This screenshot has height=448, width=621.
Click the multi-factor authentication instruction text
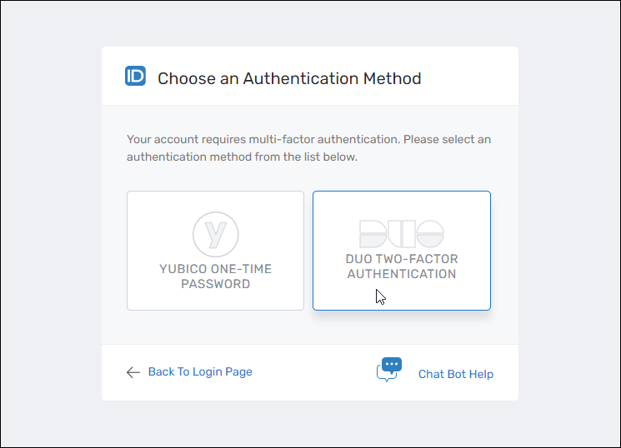coord(309,148)
